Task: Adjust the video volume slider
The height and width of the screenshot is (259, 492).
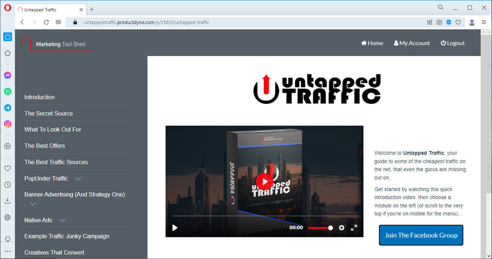Action: (320, 228)
